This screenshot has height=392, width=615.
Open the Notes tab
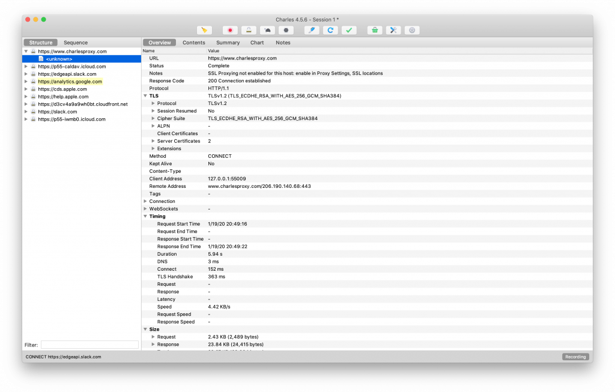[283, 43]
